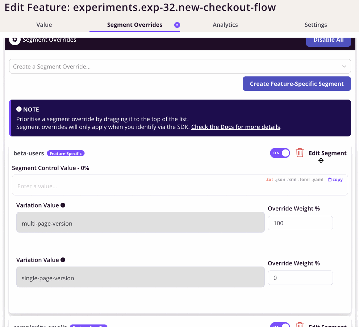Viewport: 359px width, 327px height.
Task: Select the .toml format option
Action: click(x=304, y=180)
